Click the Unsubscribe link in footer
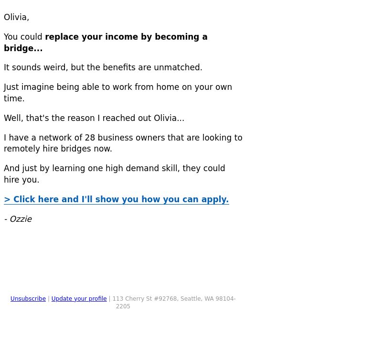 tap(28, 298)
